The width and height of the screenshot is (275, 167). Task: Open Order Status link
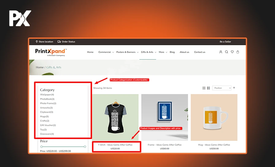[66, 42]
